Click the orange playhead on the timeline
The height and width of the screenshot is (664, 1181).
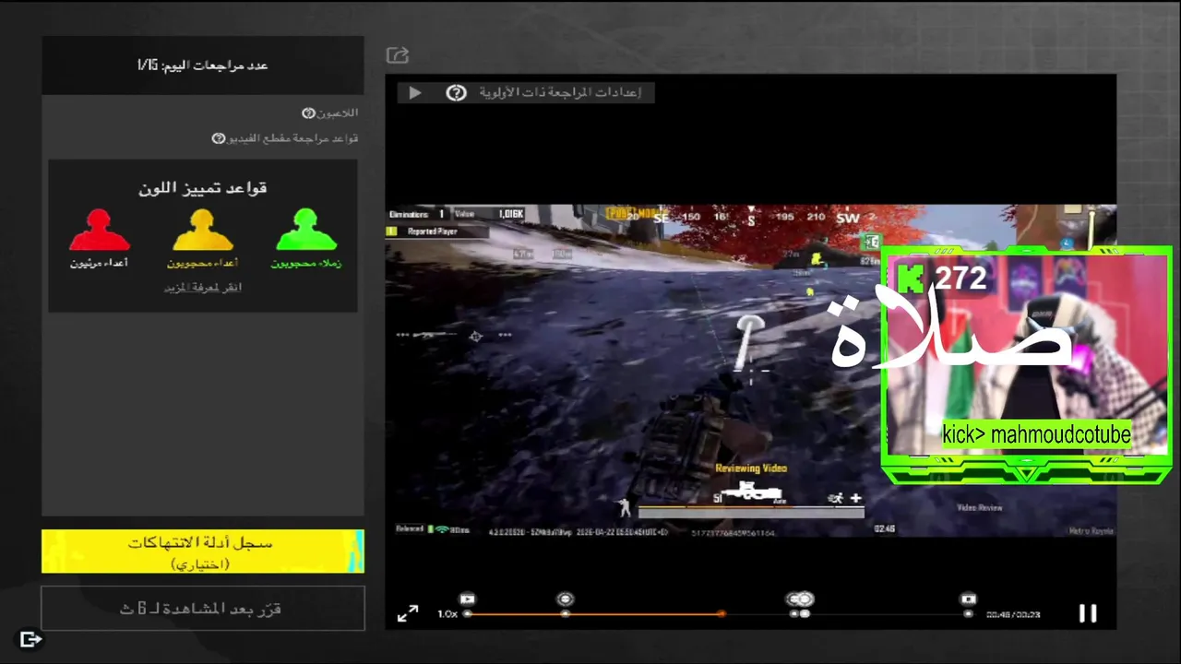coord(721,613)
